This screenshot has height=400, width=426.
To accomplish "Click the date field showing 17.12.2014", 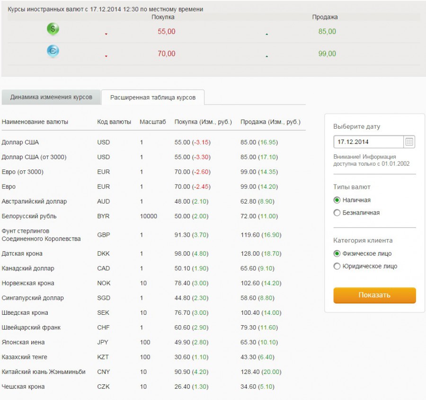I will tap(368, 142).
